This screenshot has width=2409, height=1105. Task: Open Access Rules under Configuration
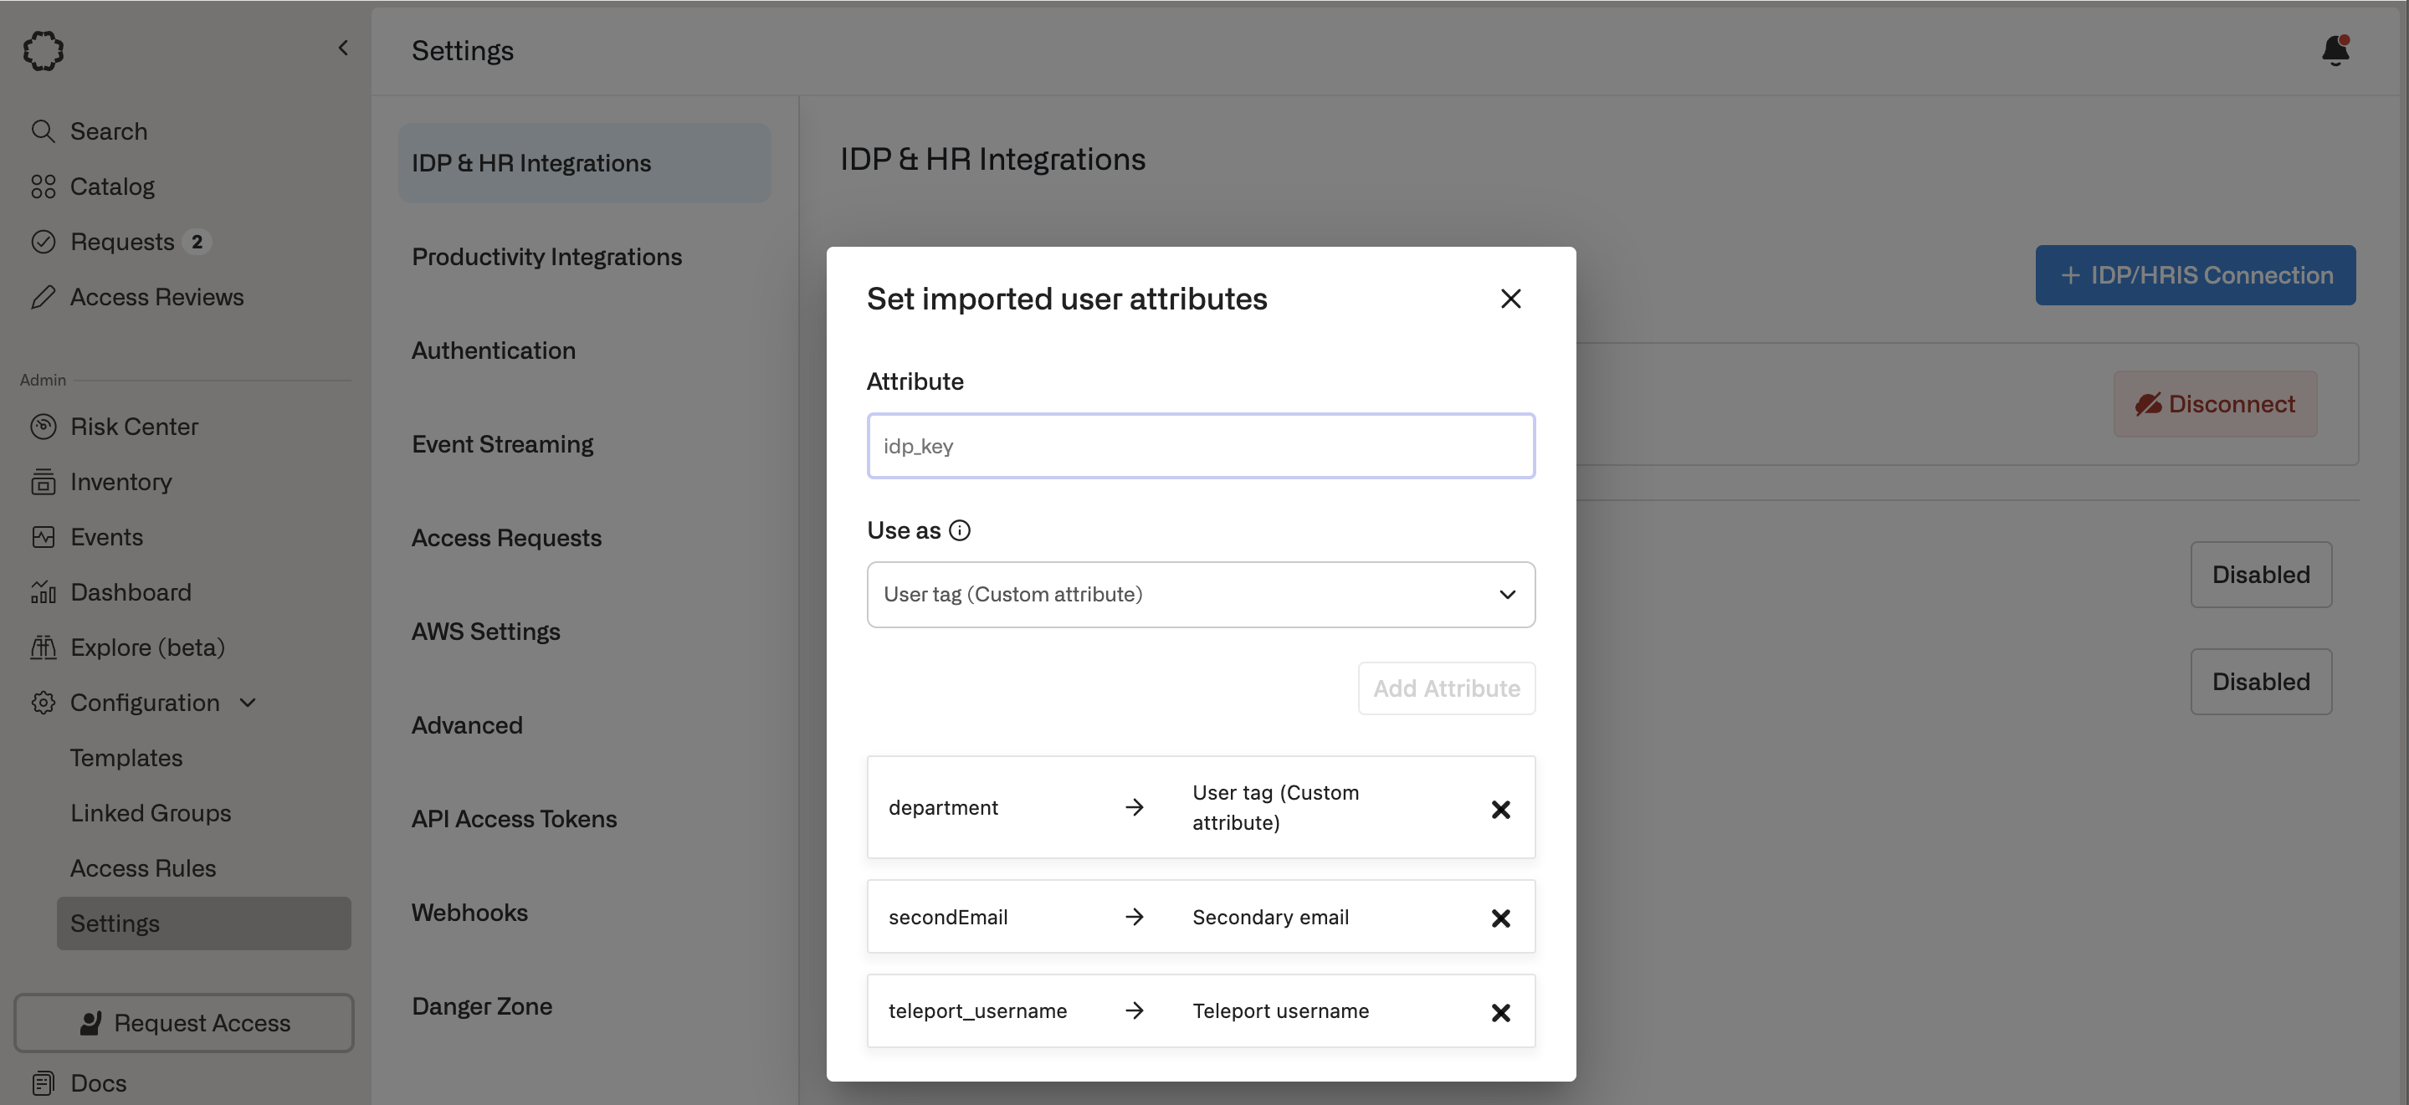(143, 868)
